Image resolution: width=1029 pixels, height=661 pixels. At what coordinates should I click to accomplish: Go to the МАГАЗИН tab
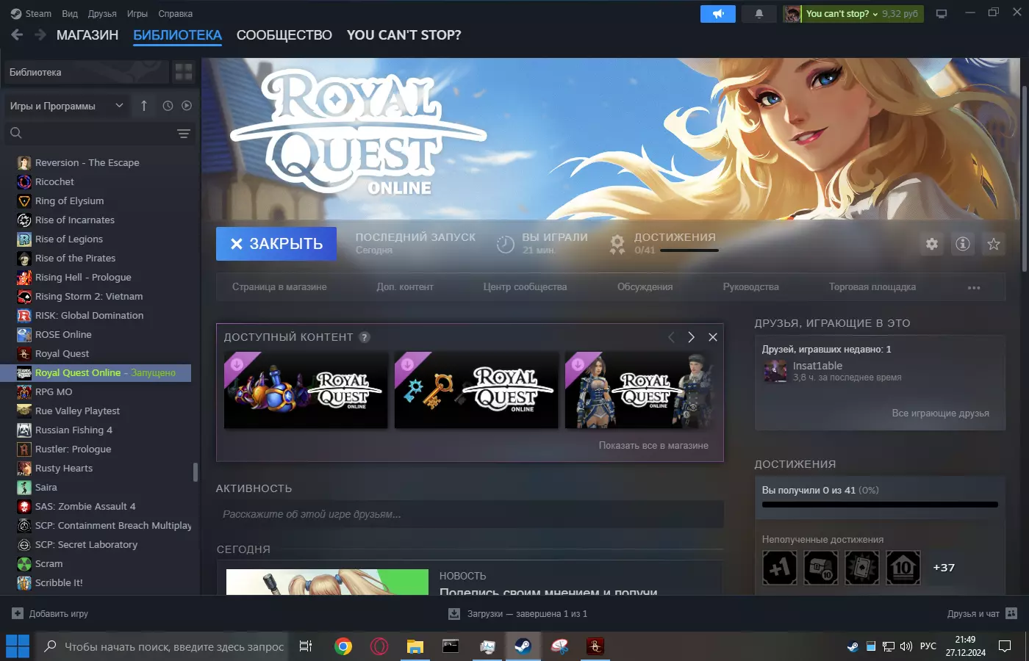click(87, 35)
